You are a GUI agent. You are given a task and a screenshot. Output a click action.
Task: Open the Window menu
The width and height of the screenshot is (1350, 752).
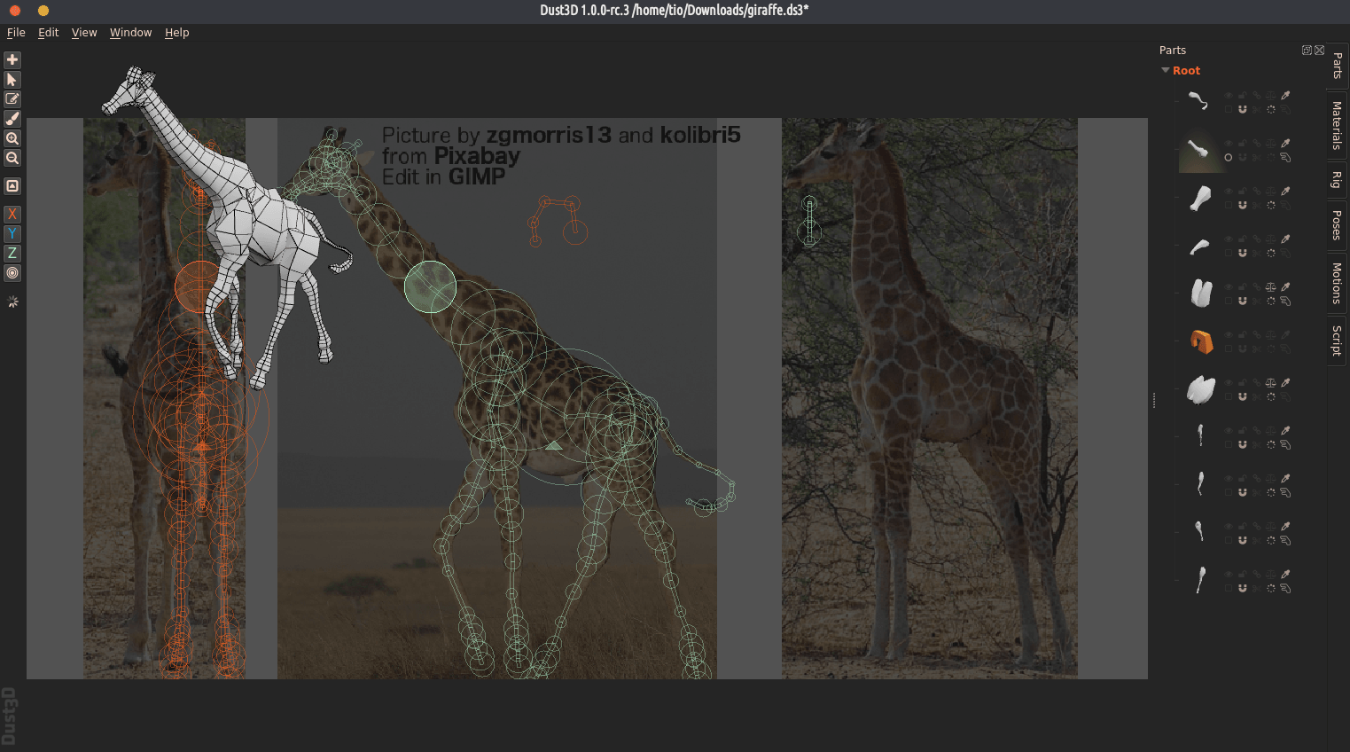[x=130, y=32]
